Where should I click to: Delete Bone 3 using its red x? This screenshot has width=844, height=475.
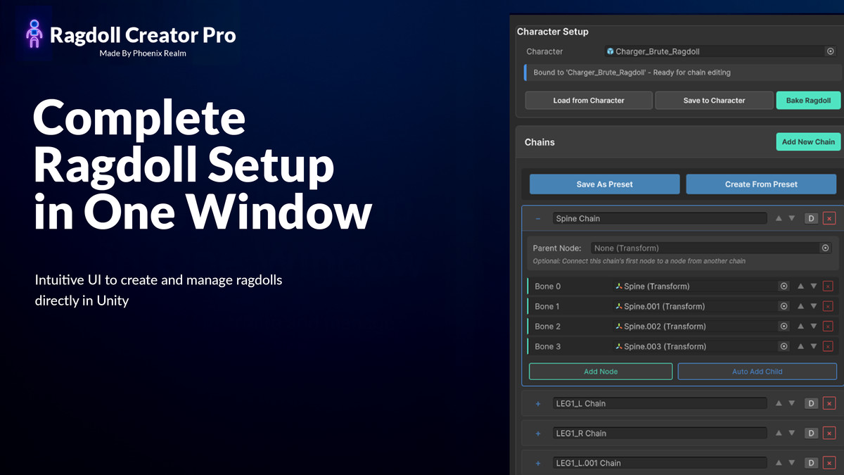826,346
